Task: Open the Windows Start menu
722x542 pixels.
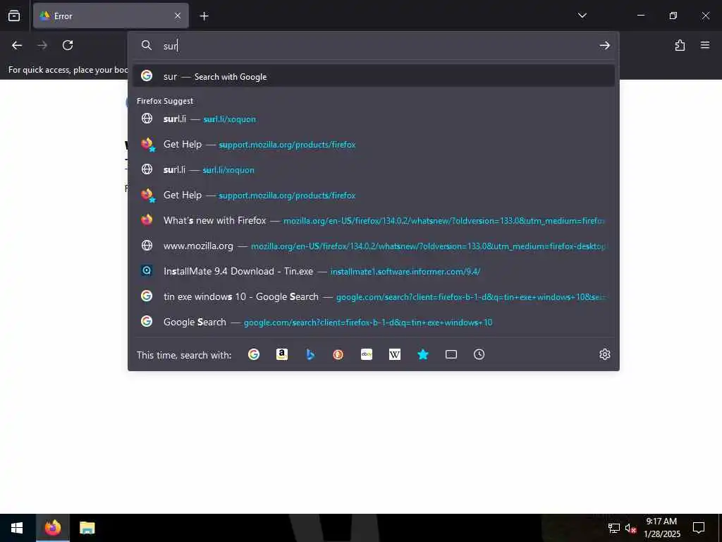Action: (x=17, y=528)
